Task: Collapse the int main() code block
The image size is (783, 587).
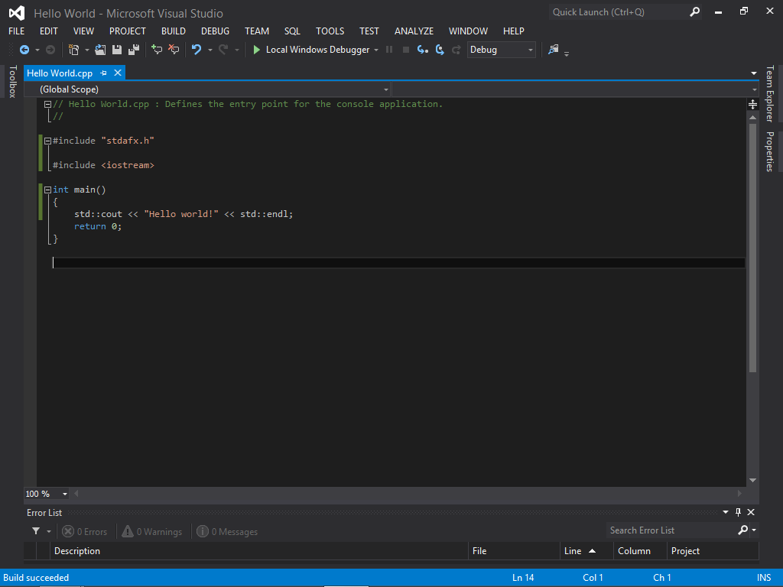Action: point(47,190)
